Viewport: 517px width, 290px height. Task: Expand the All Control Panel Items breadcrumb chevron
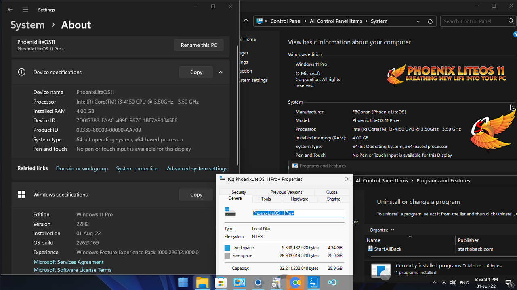click(366, 21)
